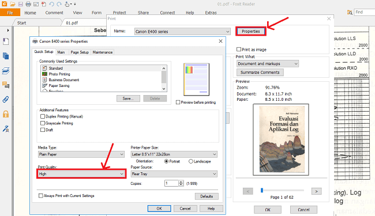375x216 pixels.
Task: Select the Photo Printing icon in list
Action: [x=44, y=74]
